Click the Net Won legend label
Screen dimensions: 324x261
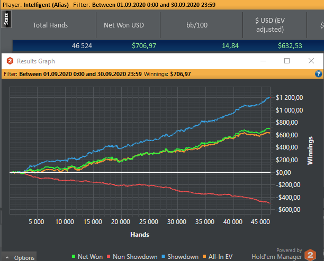(x=90, y=257)
